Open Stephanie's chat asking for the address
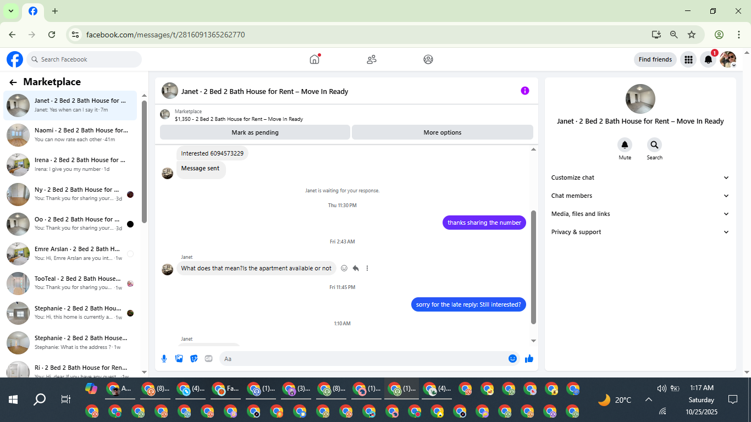Image resolution: width=751 pixels, height=422 pixels. [x=70, y=342]
